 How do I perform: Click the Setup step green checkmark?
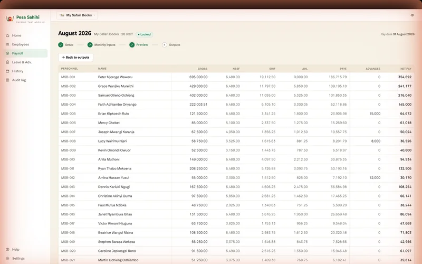point(61,45)
